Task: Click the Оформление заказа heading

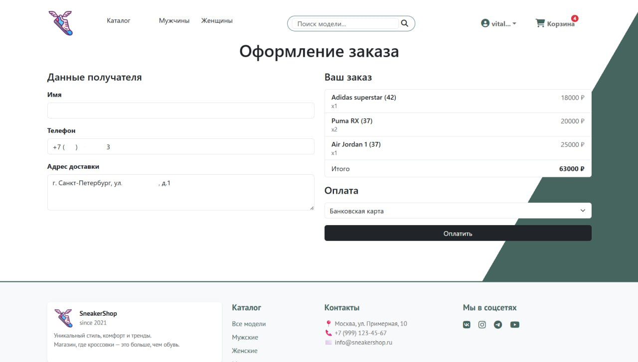Action: (319, 52)
